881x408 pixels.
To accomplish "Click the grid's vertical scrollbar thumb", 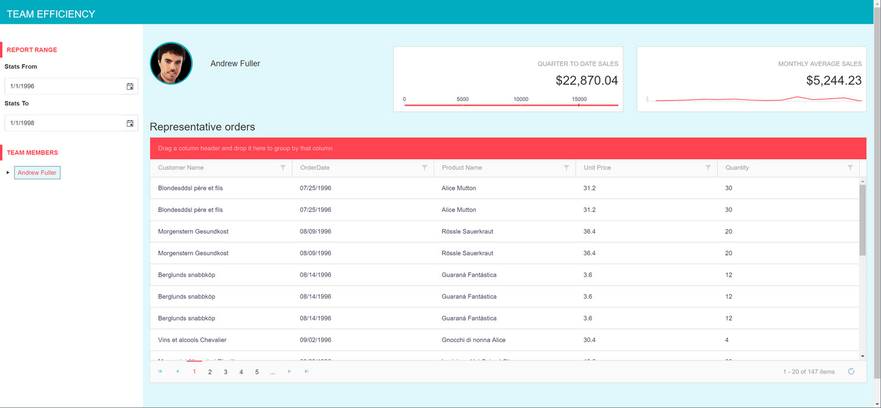I will [863, 220].
